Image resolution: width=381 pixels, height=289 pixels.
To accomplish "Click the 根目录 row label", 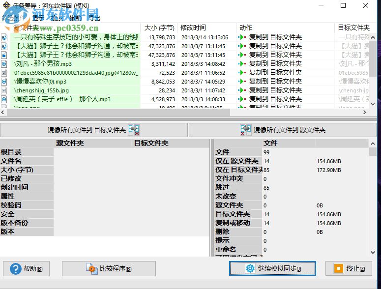I will point(11,152).
